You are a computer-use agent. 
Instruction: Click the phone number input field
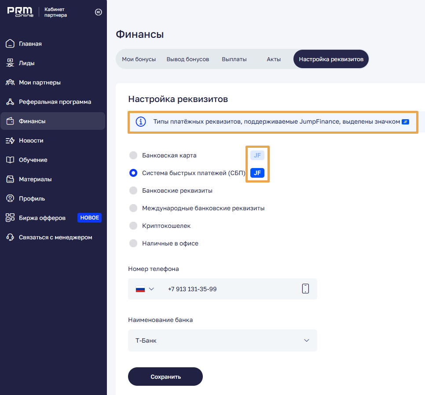coord(229,289)
